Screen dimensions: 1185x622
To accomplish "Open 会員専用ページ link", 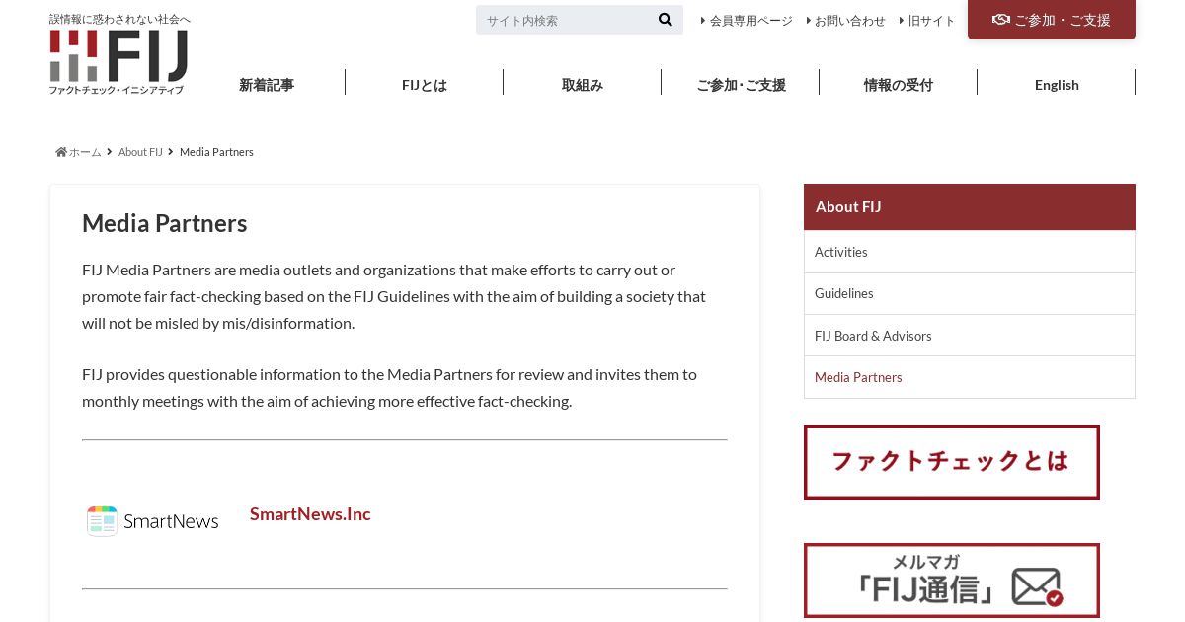I will [750, 21].
